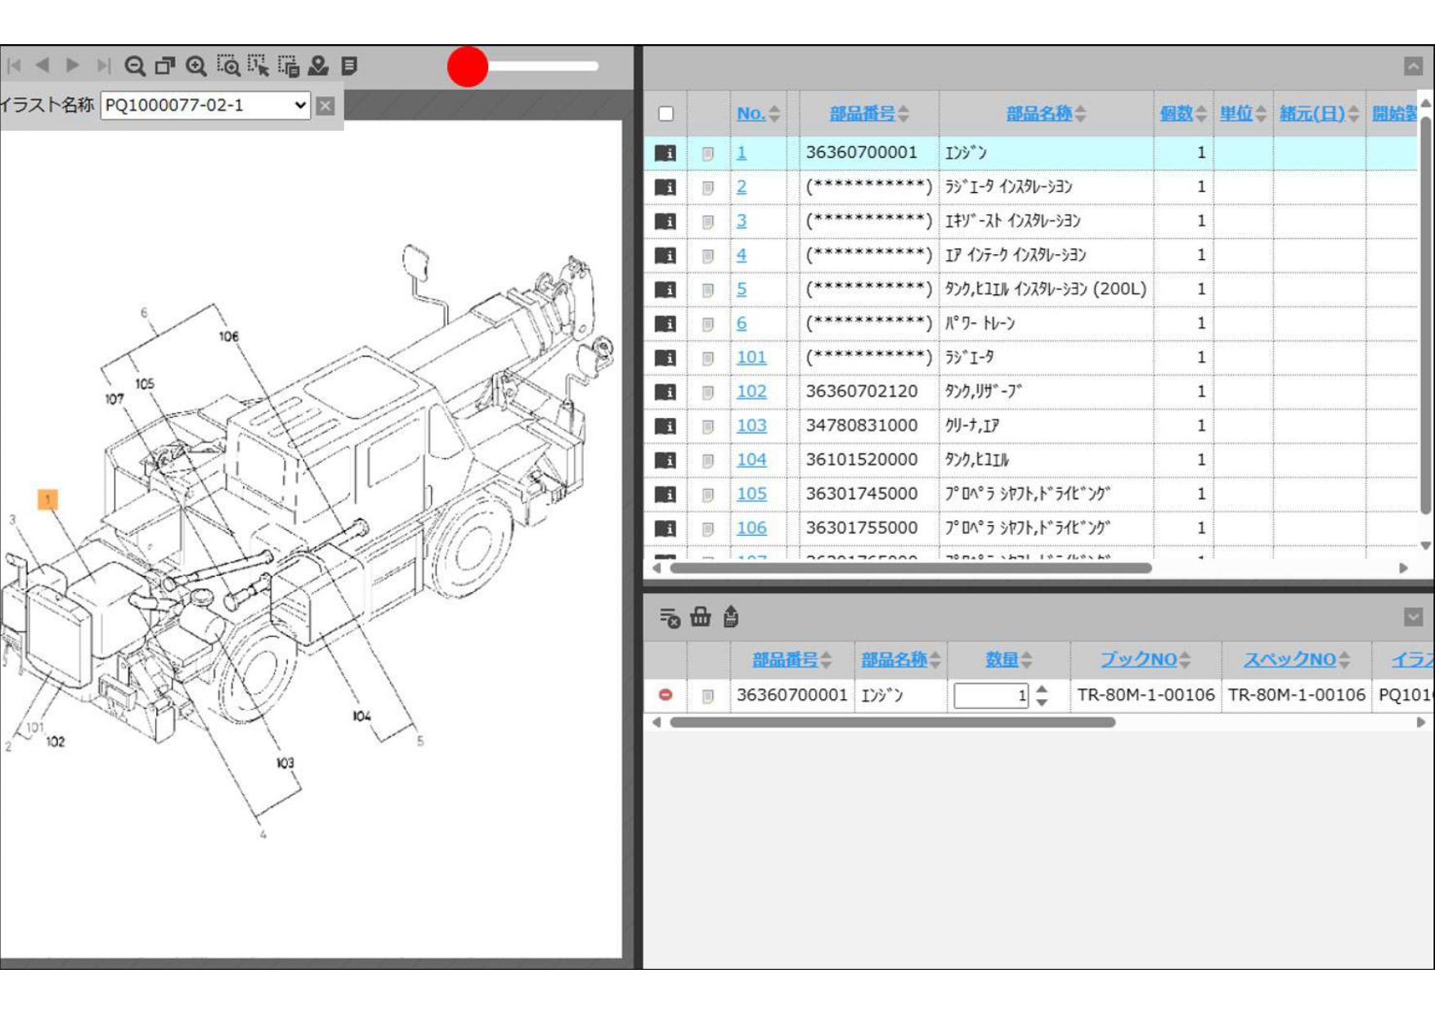
Task: Click the zoom out magnifier icon
Action: 135,66
